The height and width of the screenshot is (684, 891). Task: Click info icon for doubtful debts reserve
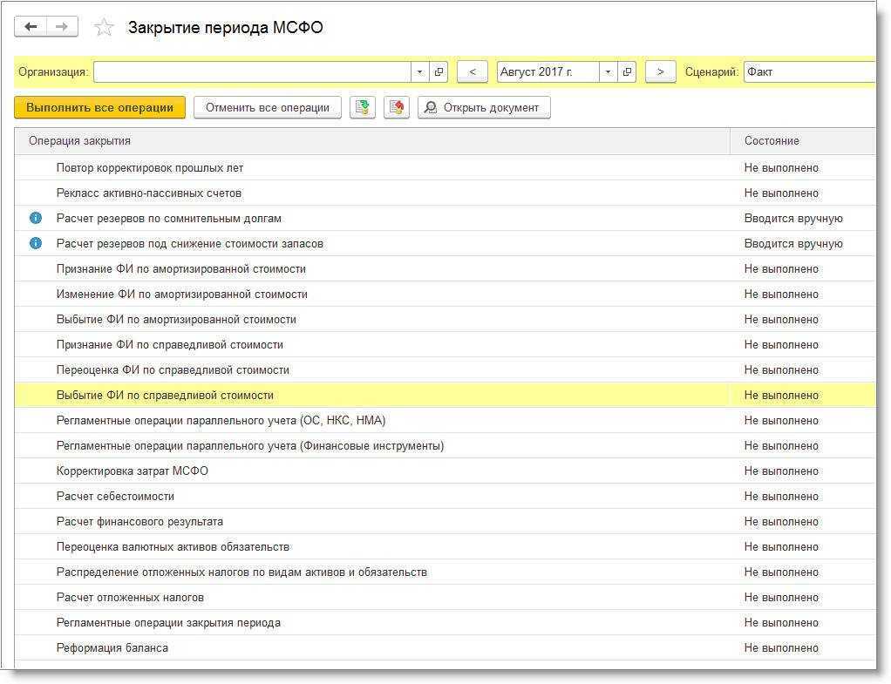tap(36, 219)
